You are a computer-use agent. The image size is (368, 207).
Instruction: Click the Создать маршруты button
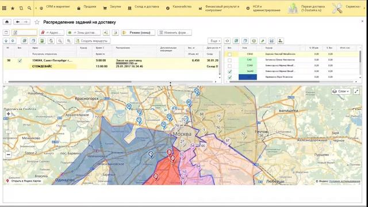coord(92,41)
